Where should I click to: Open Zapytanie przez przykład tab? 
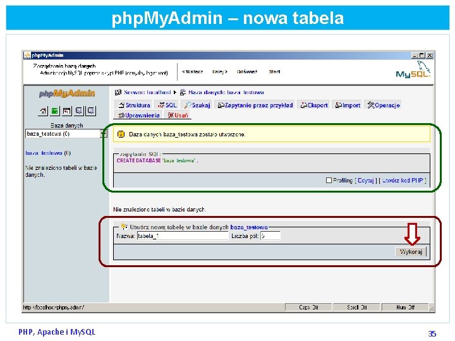pos(255,105)
